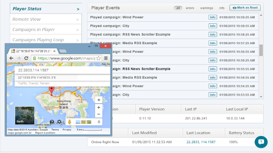Open Player Status section
273x153 pixels.
tap(46, 8)
